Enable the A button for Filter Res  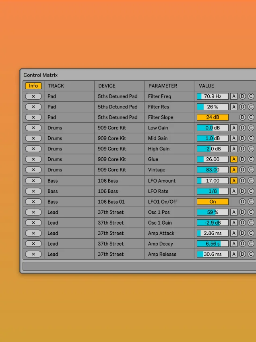234,106
